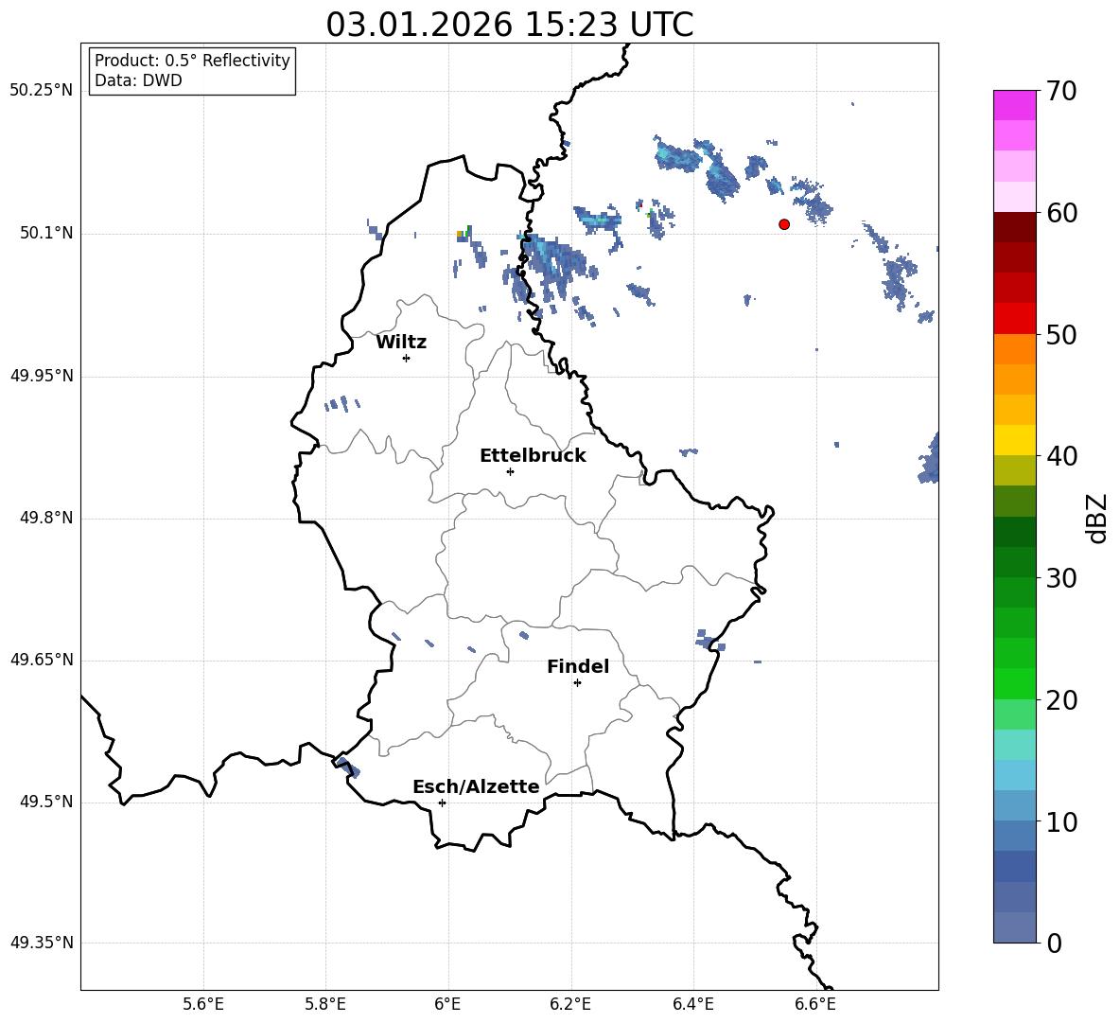
Task: Select the Esch/Alzette city label
Action: pos(476,786)
